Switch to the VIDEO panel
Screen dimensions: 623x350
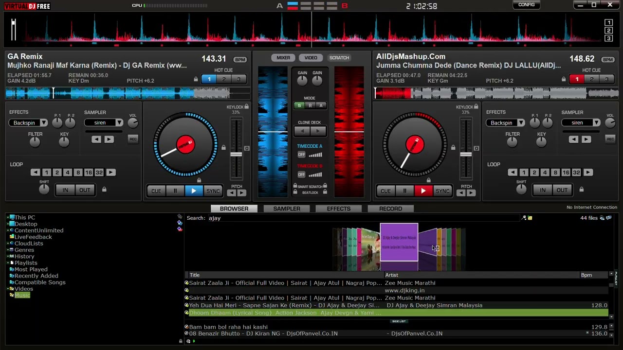[311, 58]
